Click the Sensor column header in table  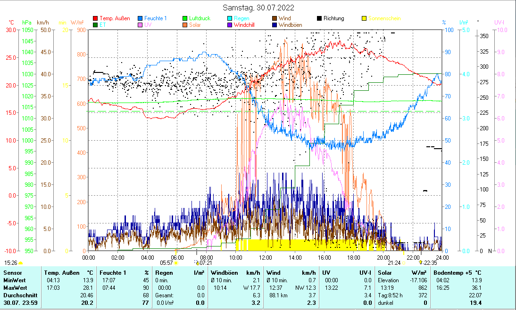tap(12, 272)
